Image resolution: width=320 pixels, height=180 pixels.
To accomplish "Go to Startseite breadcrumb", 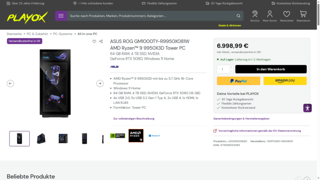I will pos(14,34).
